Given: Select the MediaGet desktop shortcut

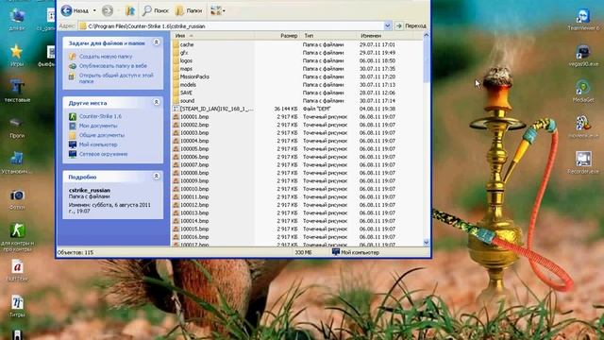Looking at the screenshot, I should coord(583,92).
